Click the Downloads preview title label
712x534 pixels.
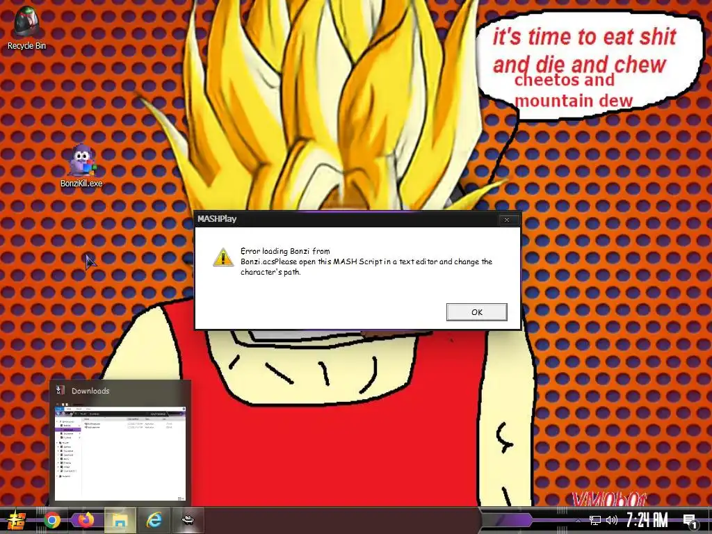click(90, 391)
